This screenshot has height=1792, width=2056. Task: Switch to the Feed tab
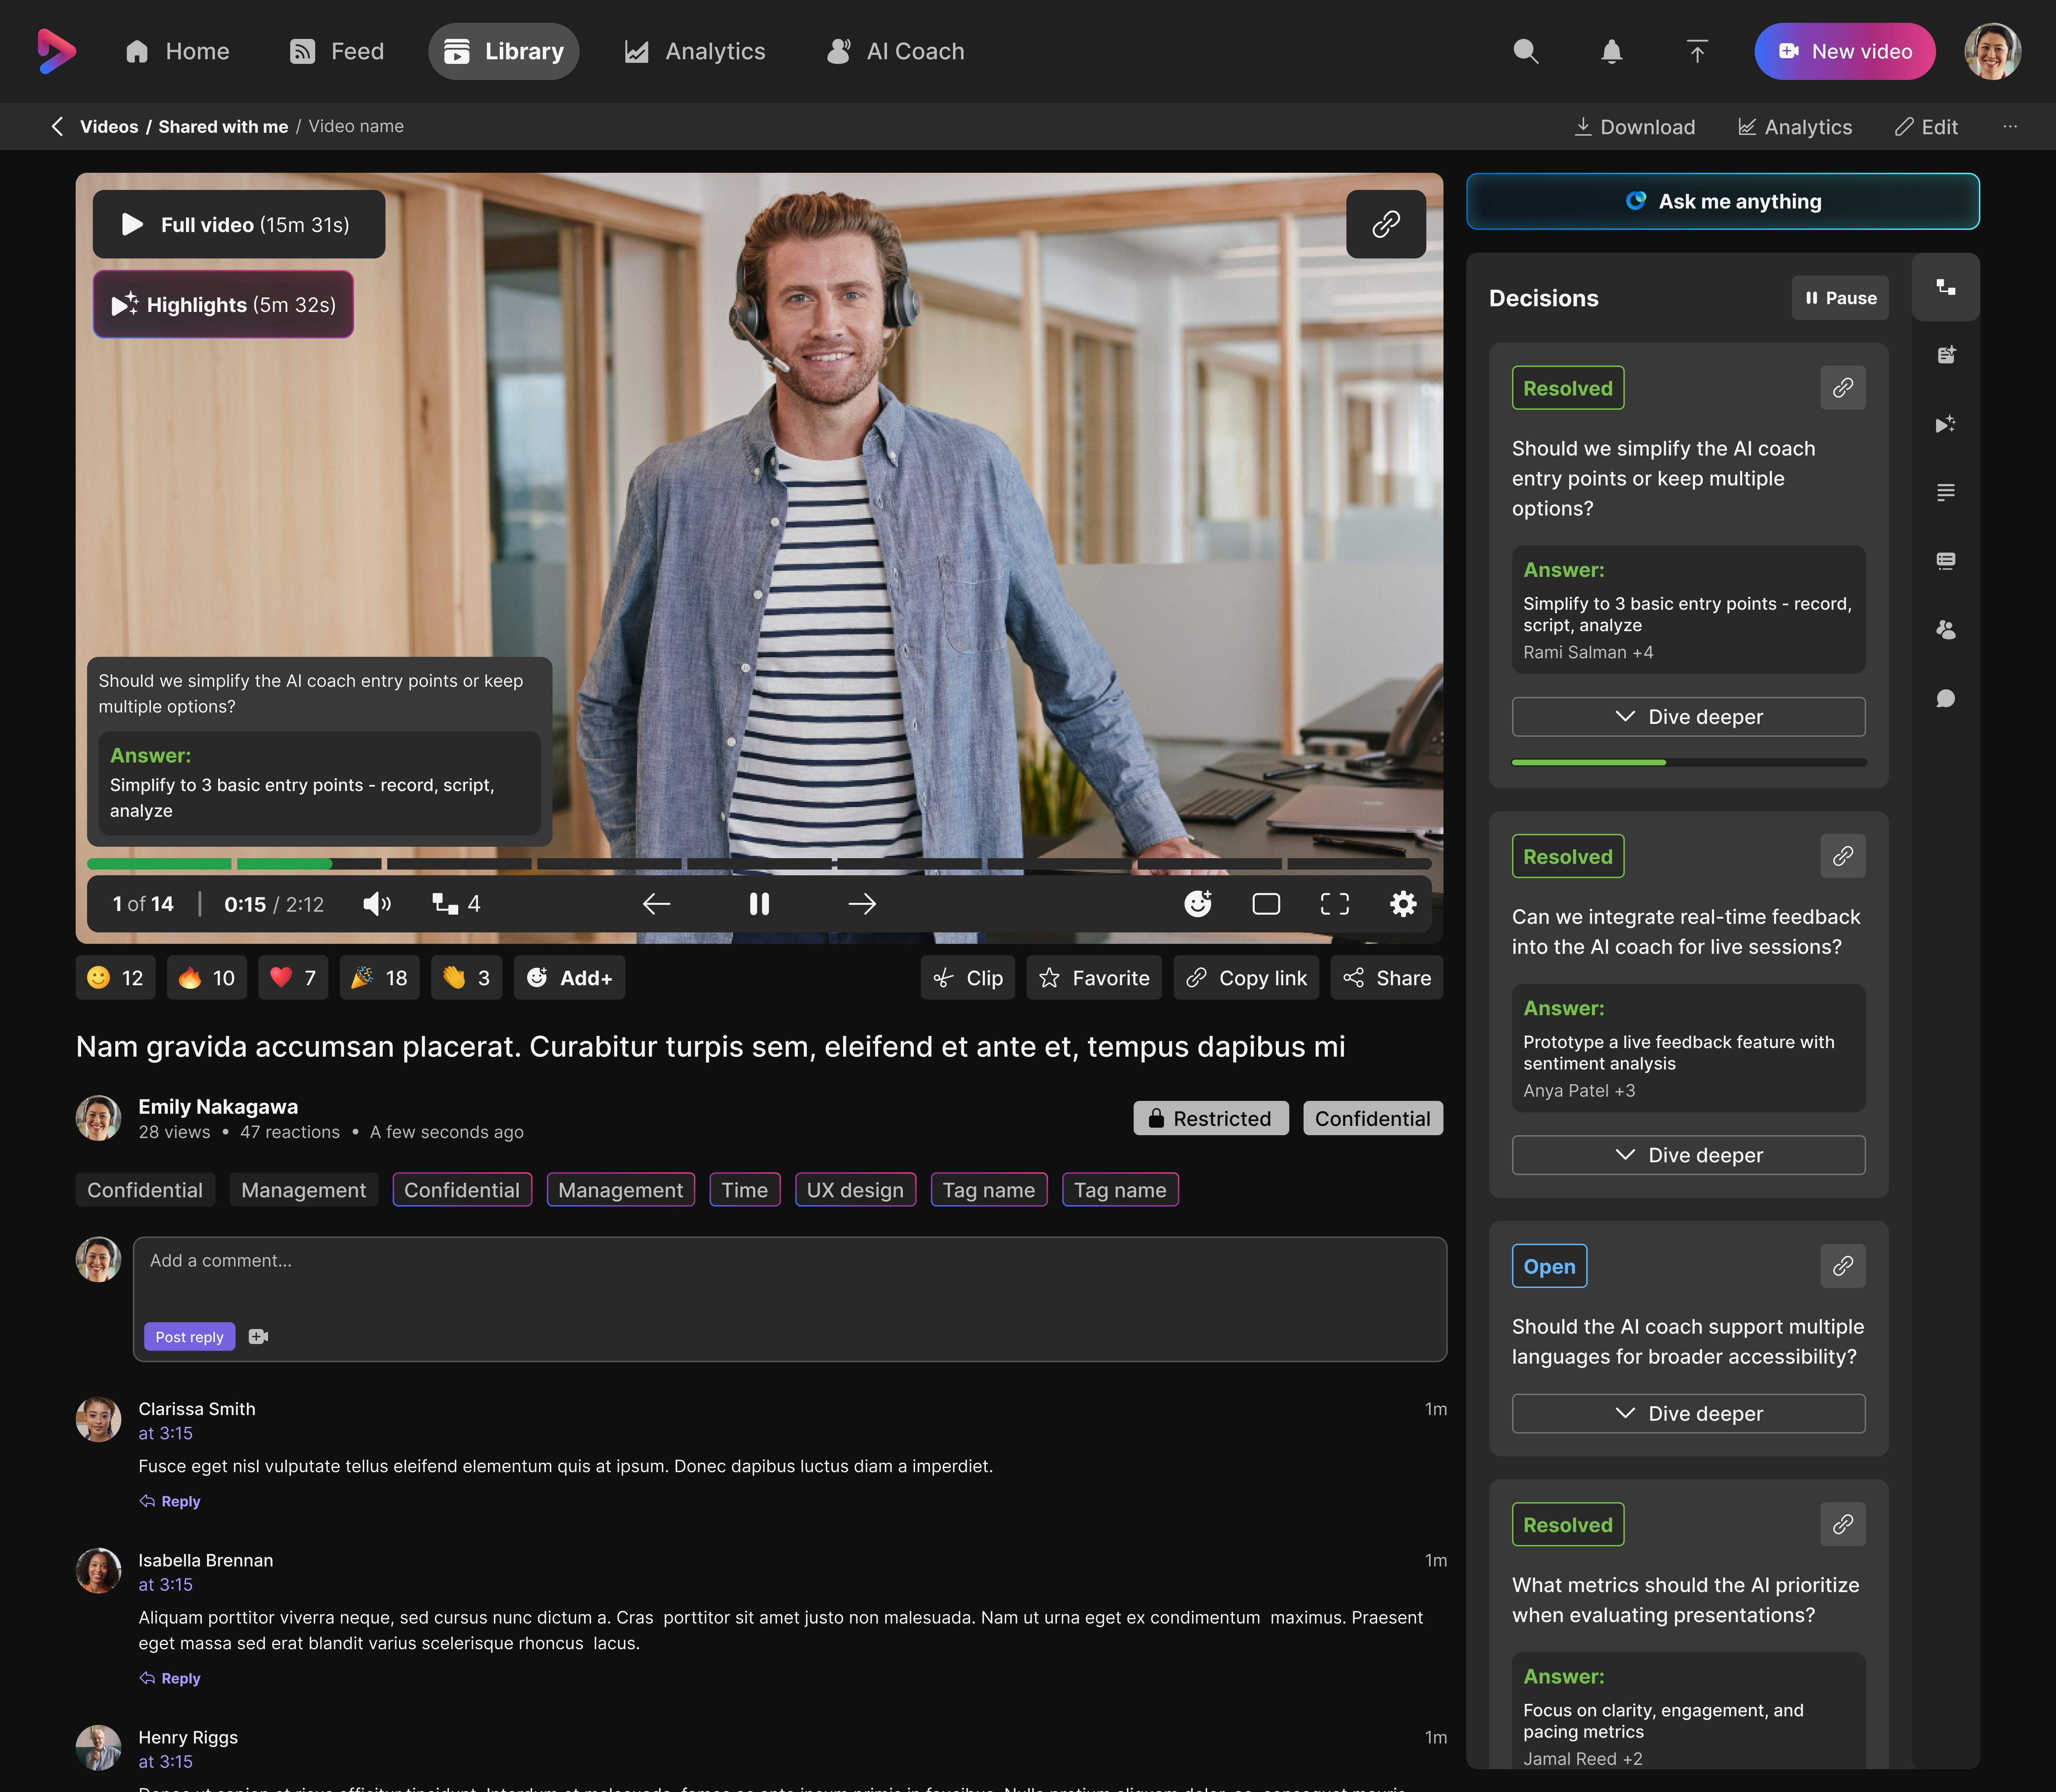click(337, 51)
